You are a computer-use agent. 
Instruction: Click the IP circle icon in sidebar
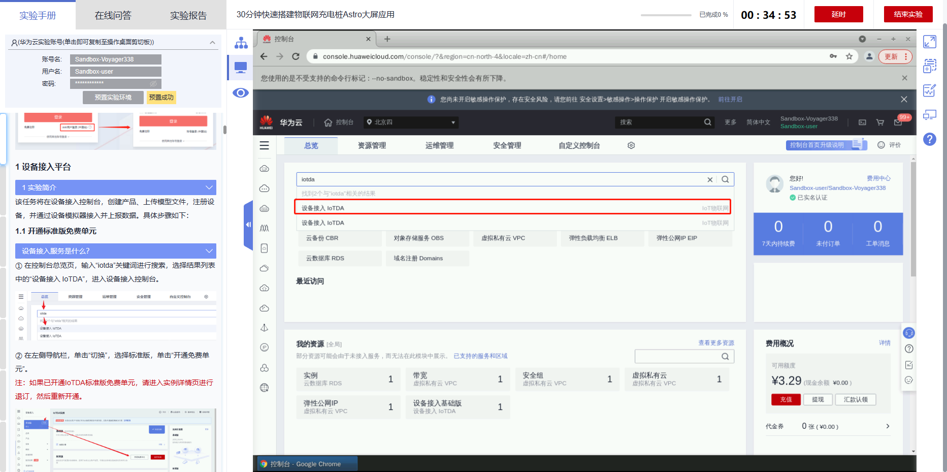tap(265, 348)
